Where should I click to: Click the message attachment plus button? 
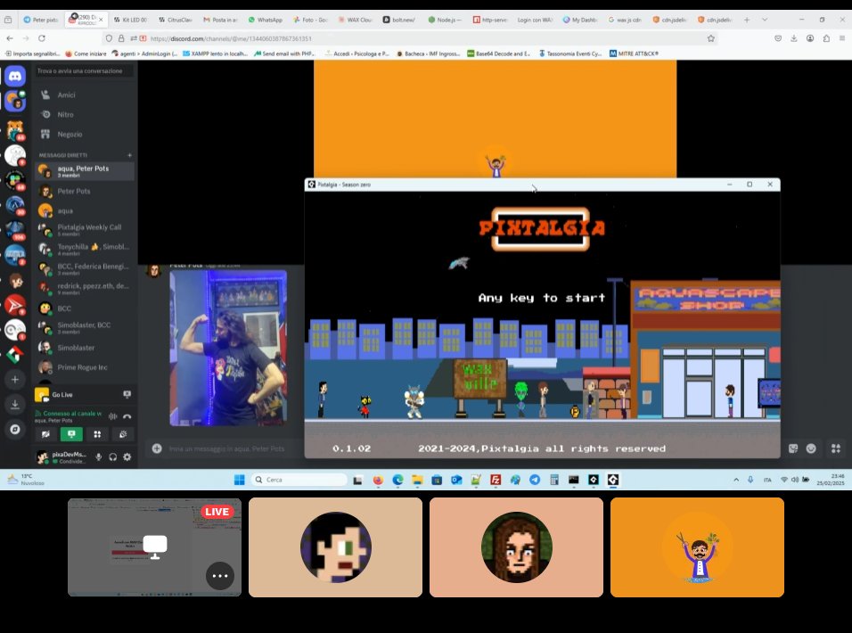tap(157, 448)
